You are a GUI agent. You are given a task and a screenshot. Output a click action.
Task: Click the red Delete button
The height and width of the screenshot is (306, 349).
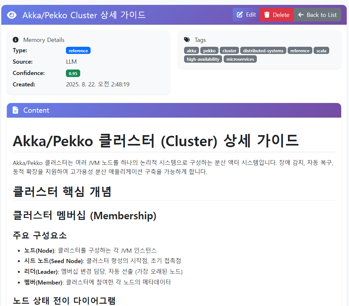(x=277, y=15)
